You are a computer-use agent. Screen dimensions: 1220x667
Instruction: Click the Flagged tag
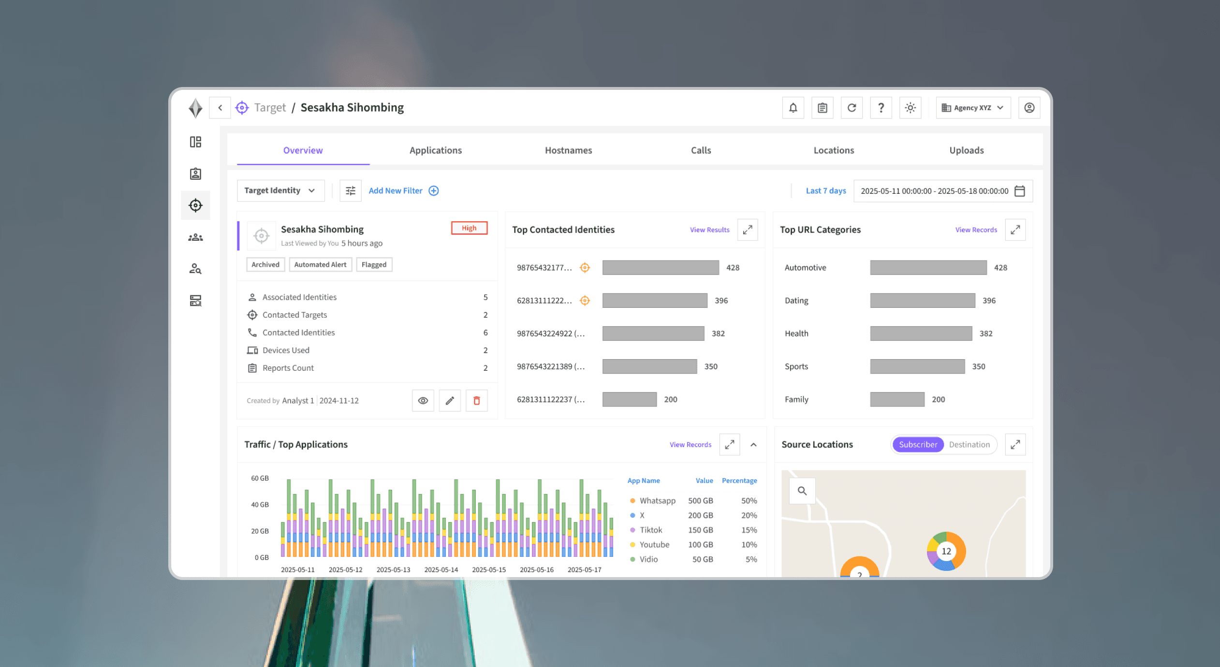[374, 264]
